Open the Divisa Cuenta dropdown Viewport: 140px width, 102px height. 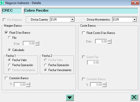point(72,20)
